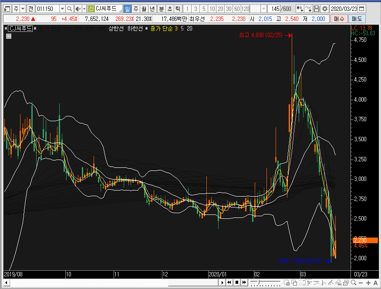
Task: Click the line chart with bar icon
Action: [x=317, y=282]
